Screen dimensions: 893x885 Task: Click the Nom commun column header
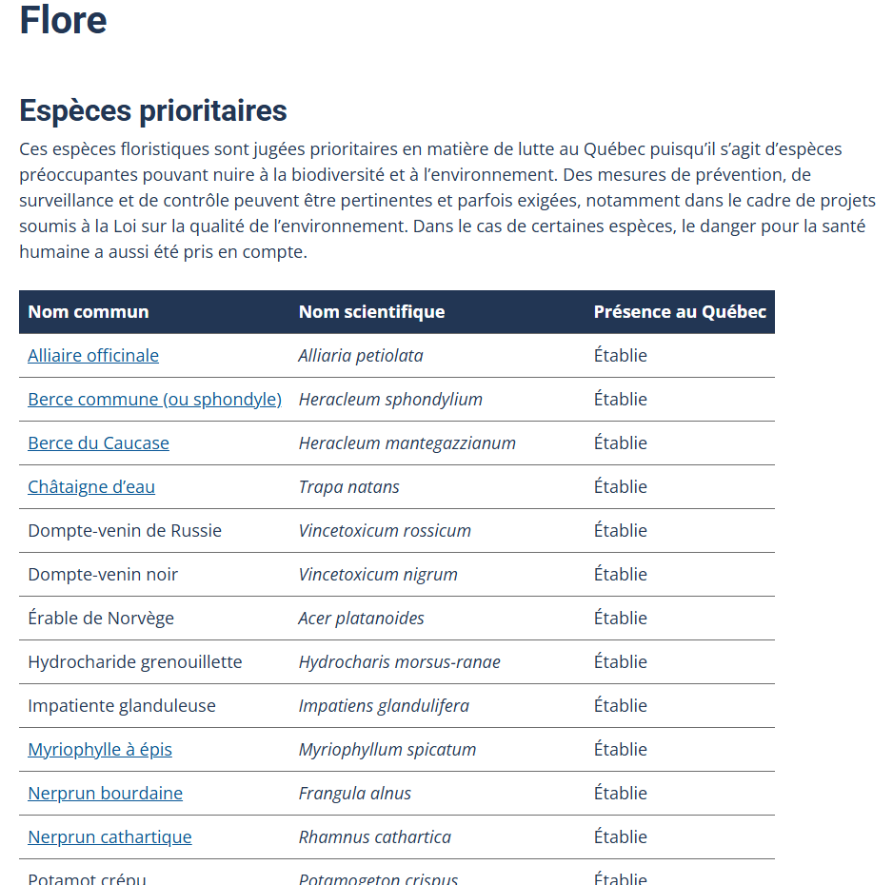click(89, 312)
